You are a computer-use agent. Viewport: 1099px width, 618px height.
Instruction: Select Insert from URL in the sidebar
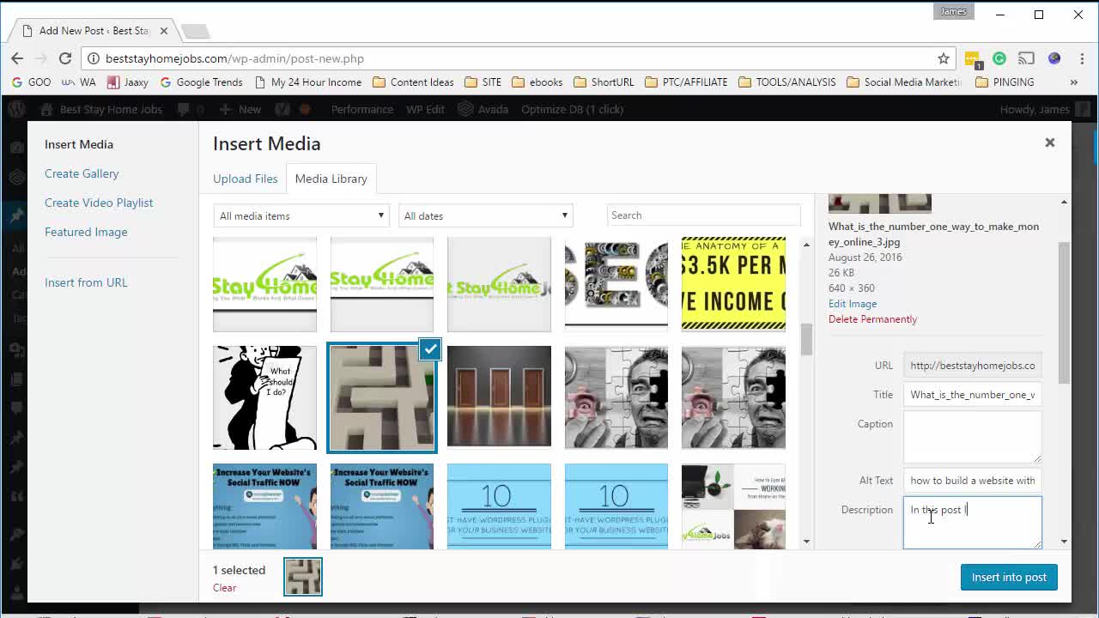tap(86, 282)
